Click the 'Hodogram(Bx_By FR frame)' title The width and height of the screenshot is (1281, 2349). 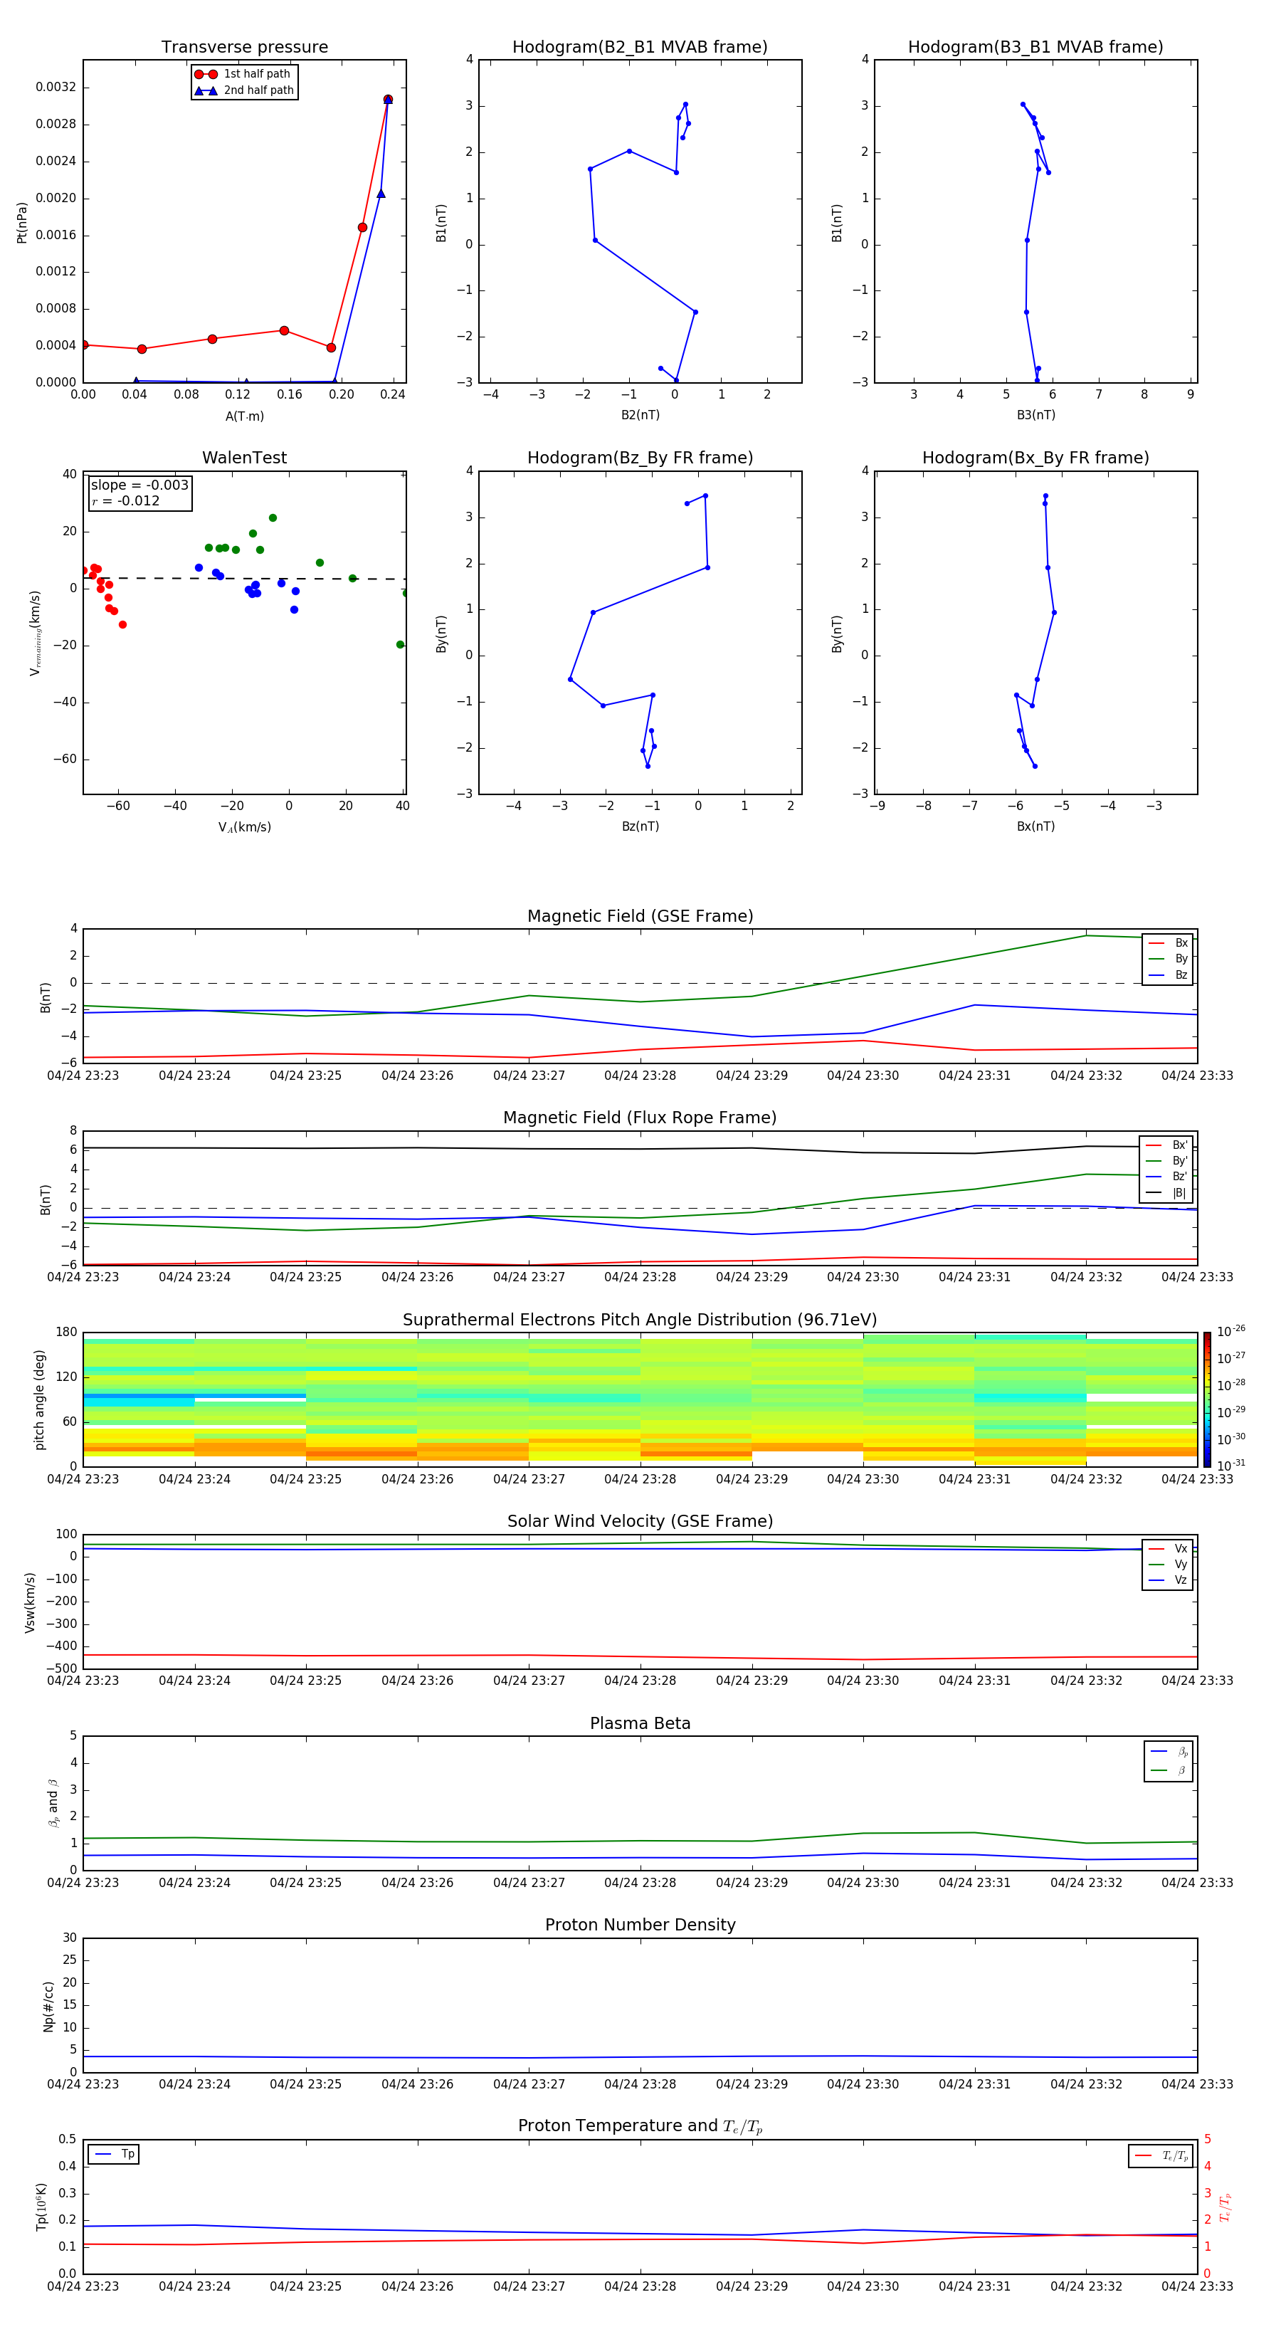click(x=1035, y=458)
